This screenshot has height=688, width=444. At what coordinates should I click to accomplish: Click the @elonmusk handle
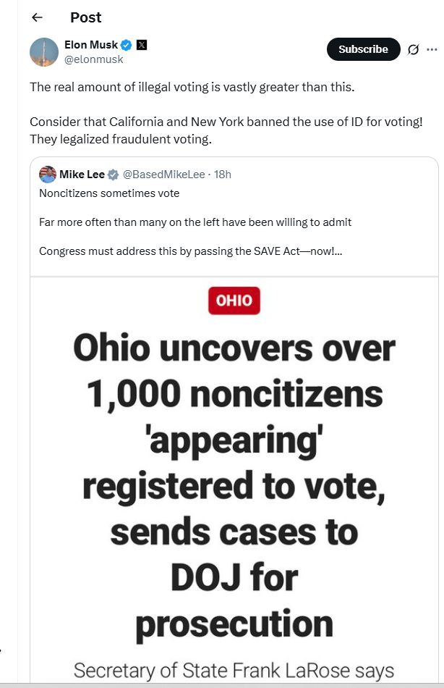click(93, 59)
